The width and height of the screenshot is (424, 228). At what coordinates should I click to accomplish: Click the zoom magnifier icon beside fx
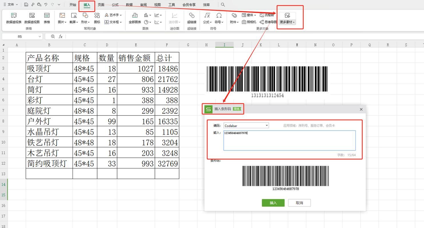pos(53,36)
